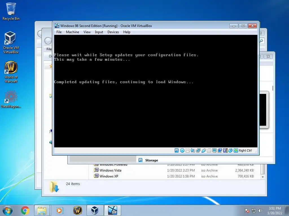This screenshot has height=216, width=289.
Task: Switch to Windows 98 VM taskbar button
Action: [x=113, y=210]
